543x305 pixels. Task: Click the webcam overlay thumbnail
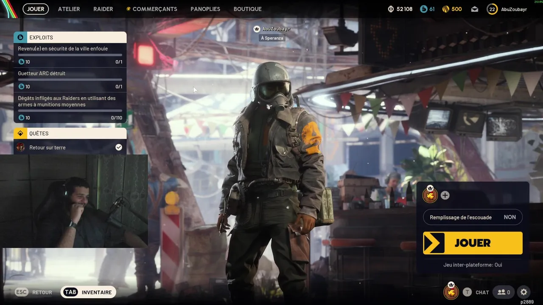tap(74, 201)
